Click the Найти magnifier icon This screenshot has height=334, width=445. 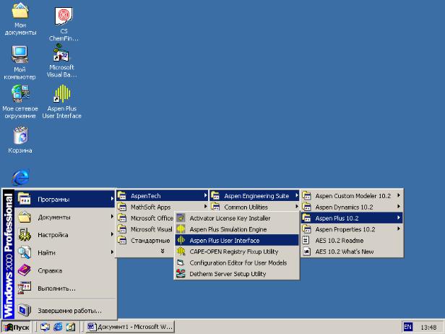[x=25, y=252]
